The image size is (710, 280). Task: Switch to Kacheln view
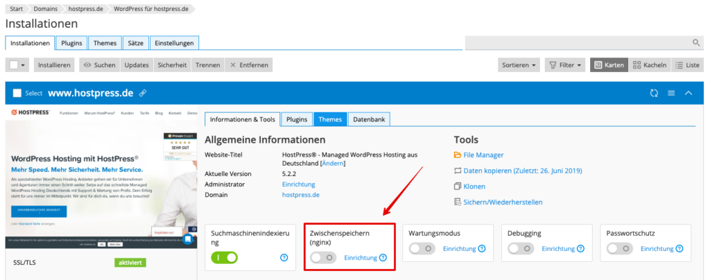tap(649, 65)
